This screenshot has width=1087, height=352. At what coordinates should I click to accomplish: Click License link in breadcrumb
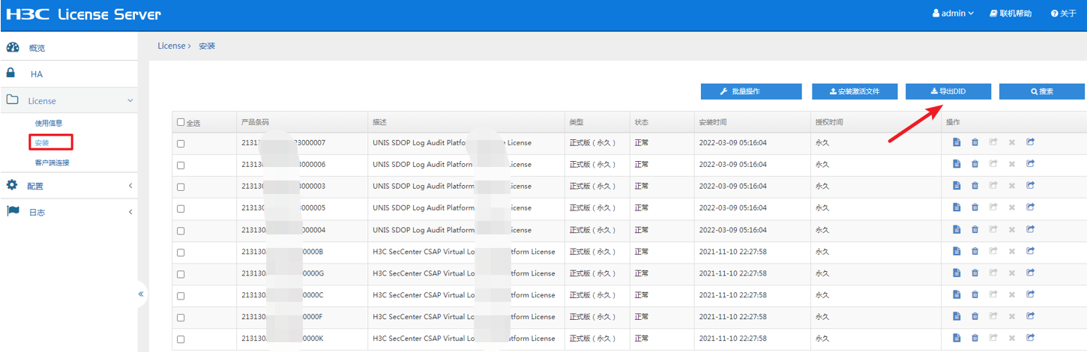click(x=171, y=46)
